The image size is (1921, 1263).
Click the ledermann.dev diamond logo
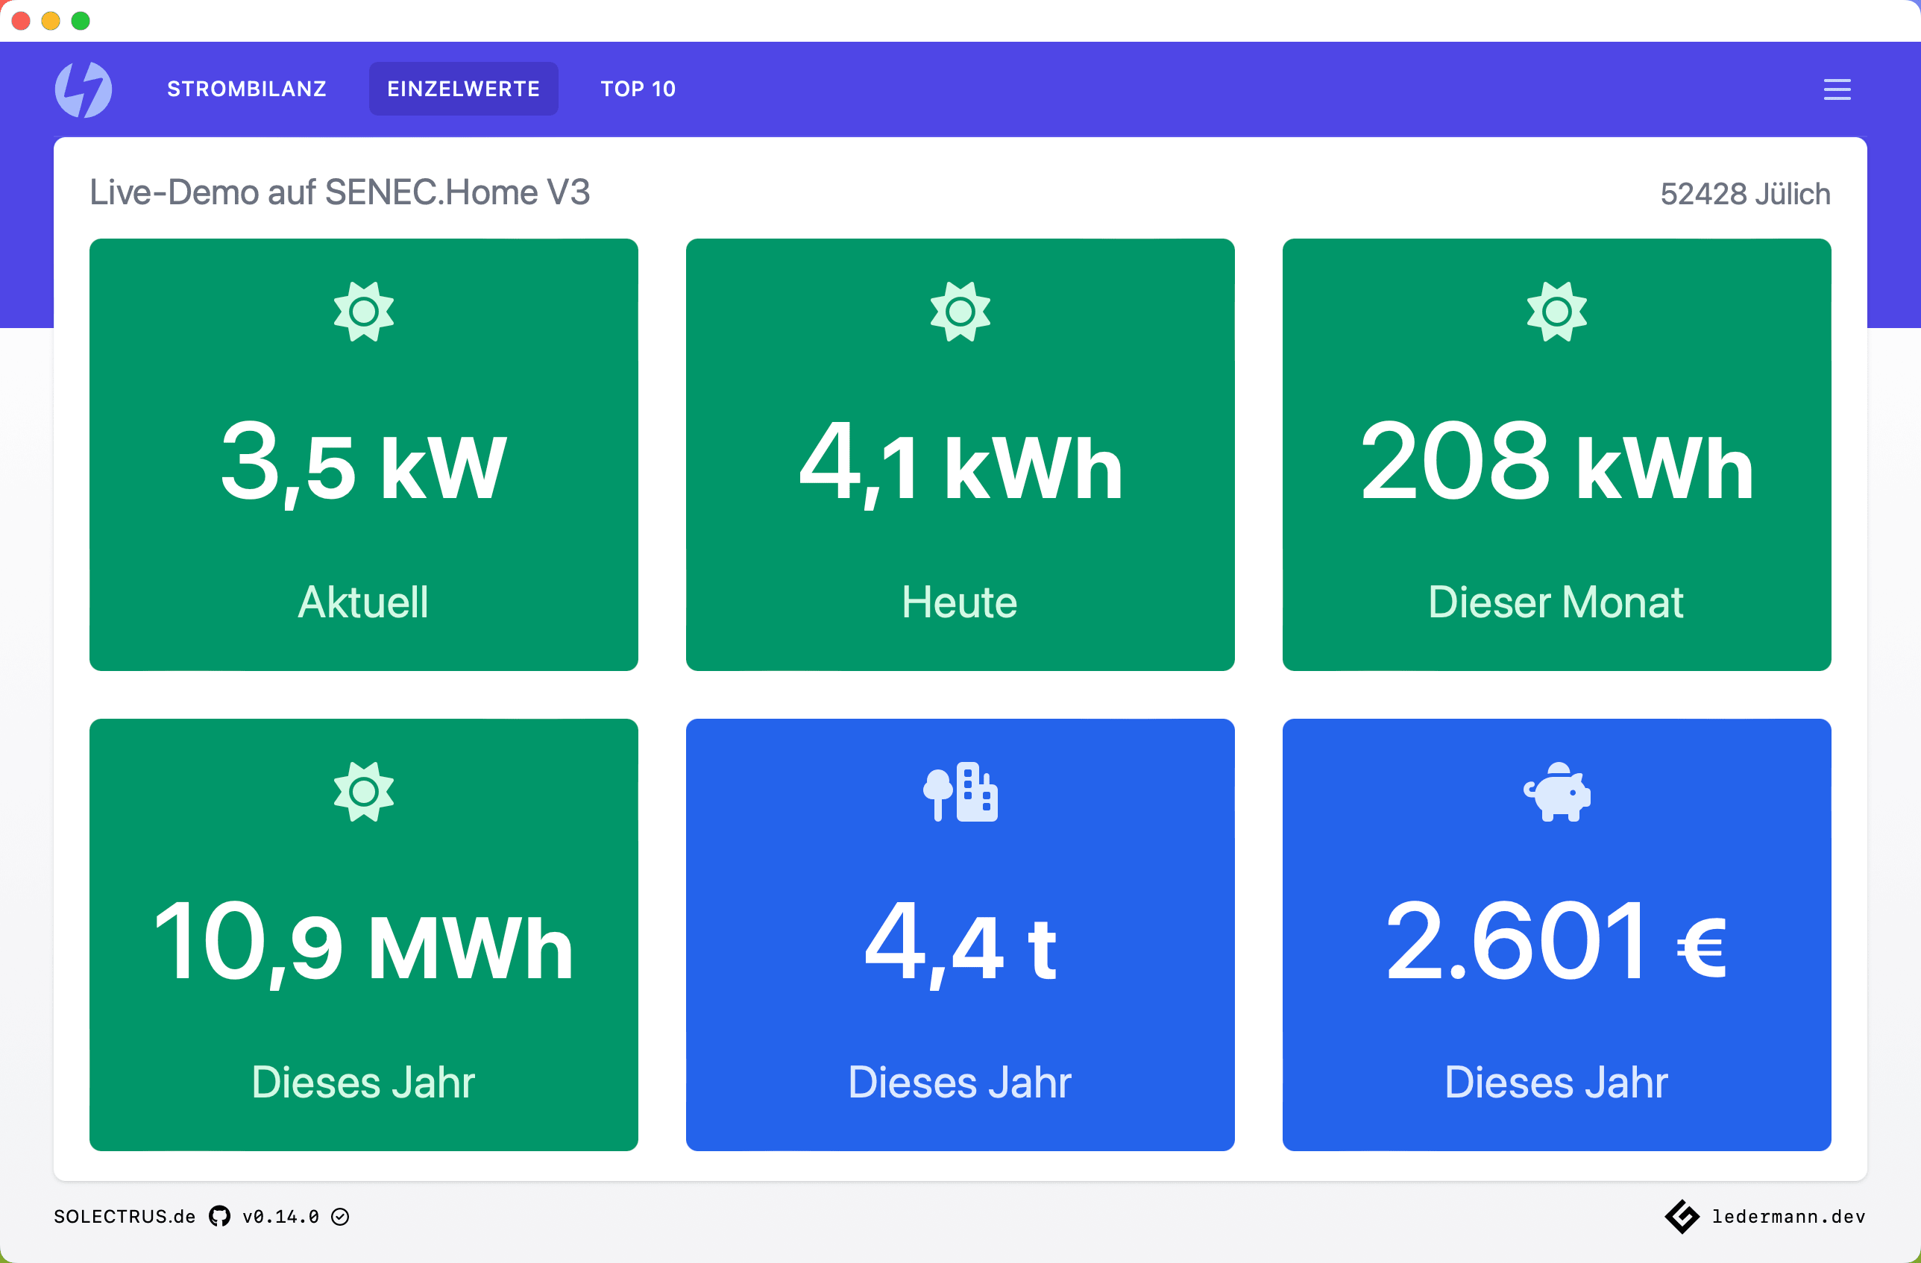[x=1682, y=1216]
